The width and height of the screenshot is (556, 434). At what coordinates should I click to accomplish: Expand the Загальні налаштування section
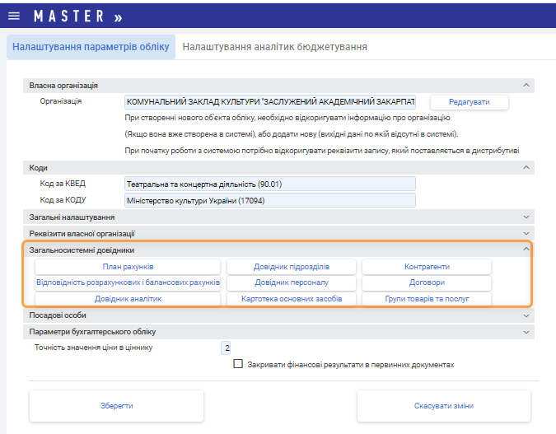526,217
